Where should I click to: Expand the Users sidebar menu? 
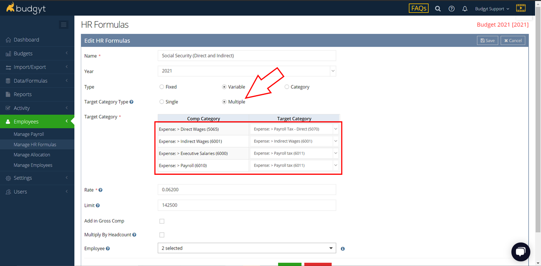(37, 192)
